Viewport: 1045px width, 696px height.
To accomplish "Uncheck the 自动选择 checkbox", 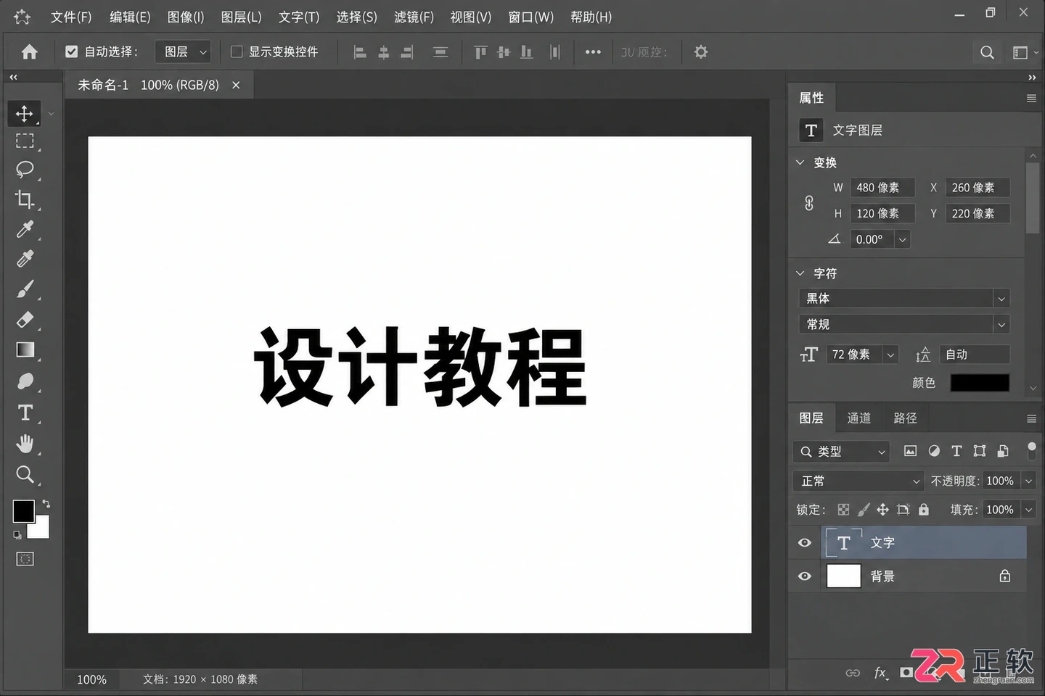I will (x=71, y=51).
